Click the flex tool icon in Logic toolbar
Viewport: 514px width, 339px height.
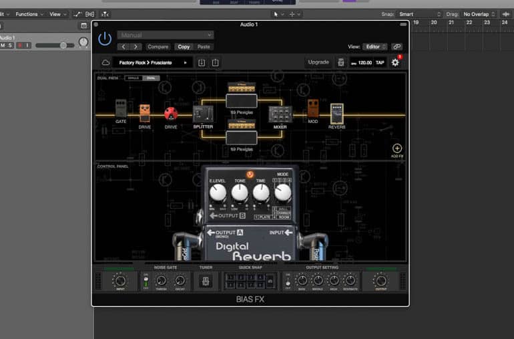90,14
